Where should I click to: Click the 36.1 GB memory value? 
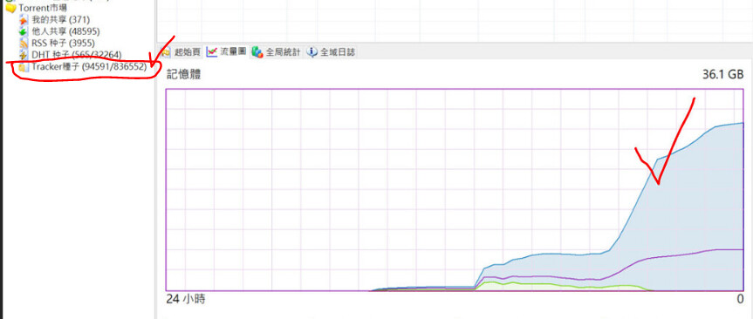(x=722, y=74)
